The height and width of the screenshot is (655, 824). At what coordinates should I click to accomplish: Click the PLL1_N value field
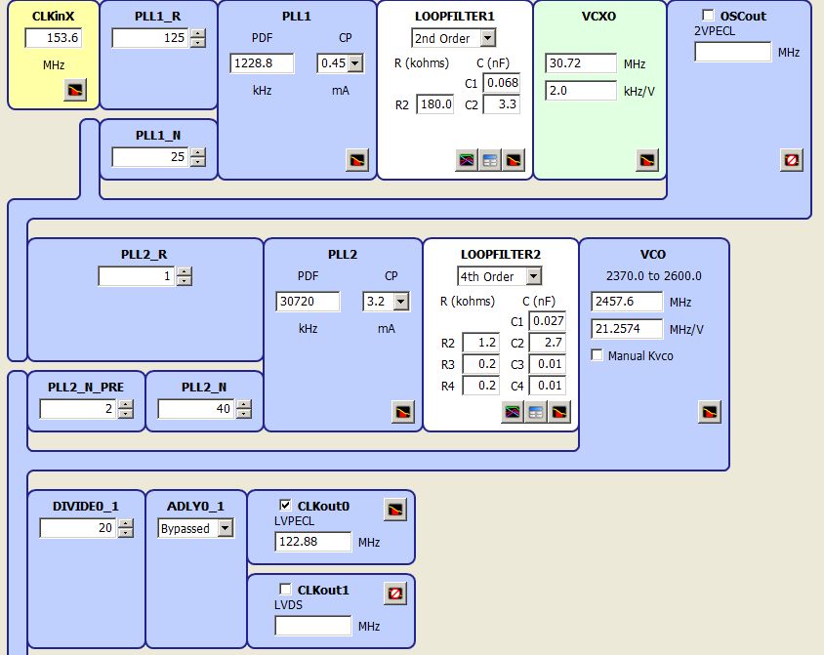[150, 157]
